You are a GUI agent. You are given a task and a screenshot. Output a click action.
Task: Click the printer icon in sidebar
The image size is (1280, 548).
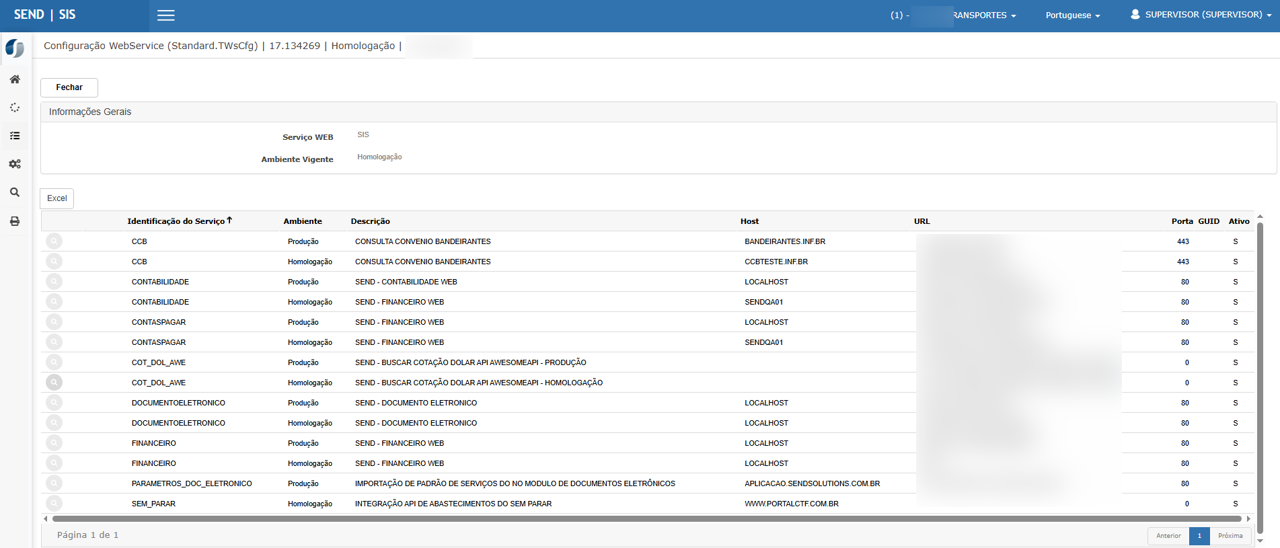point(15,221)
